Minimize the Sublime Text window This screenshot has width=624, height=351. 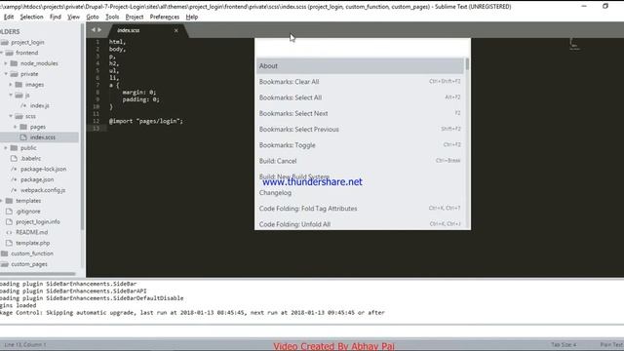pos(584,7)
